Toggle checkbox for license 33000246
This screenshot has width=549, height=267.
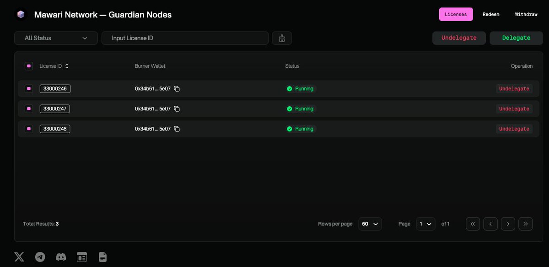point(29,89)
